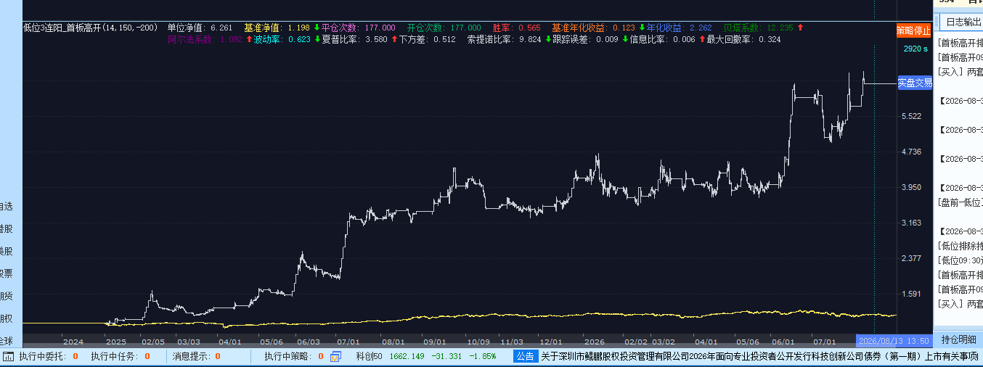Click the status bar chart icon
983x367 pixels.
(9, 356)
